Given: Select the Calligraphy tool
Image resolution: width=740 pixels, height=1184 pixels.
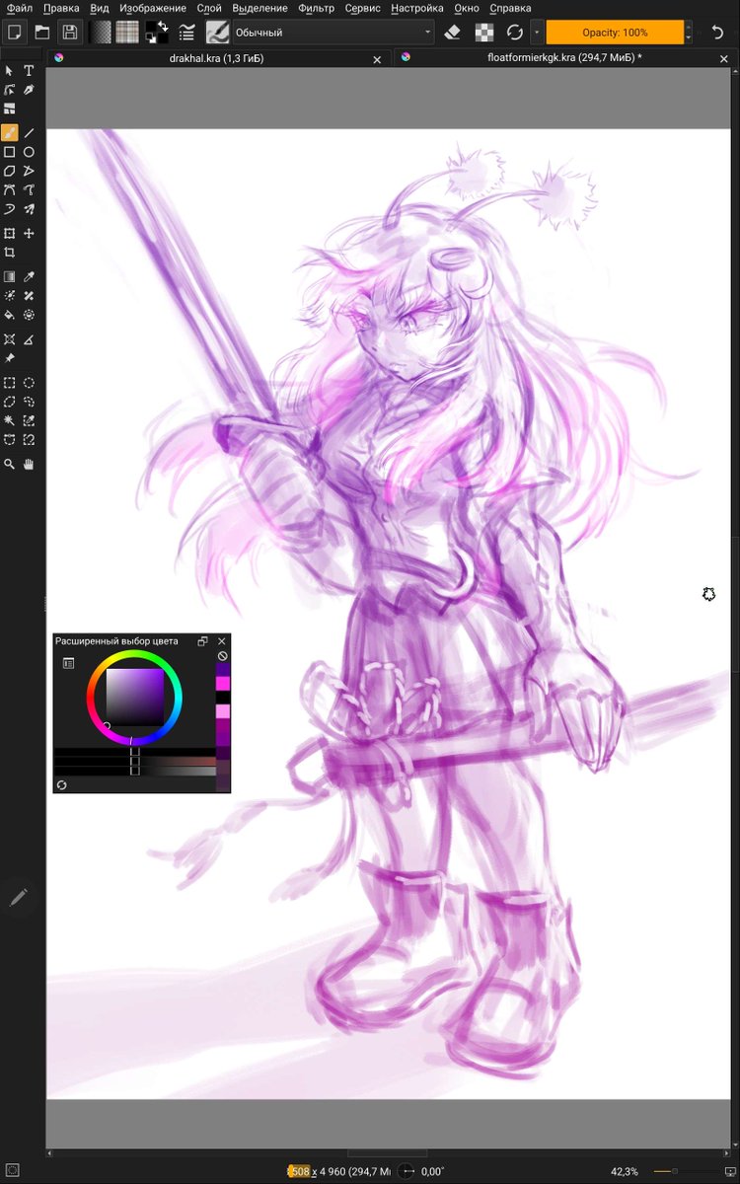Looking at the screenshot, I should pos(29,90).
